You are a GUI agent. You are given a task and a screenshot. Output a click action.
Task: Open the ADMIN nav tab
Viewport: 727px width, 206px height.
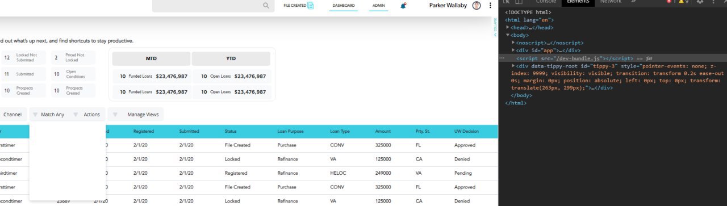379,6
